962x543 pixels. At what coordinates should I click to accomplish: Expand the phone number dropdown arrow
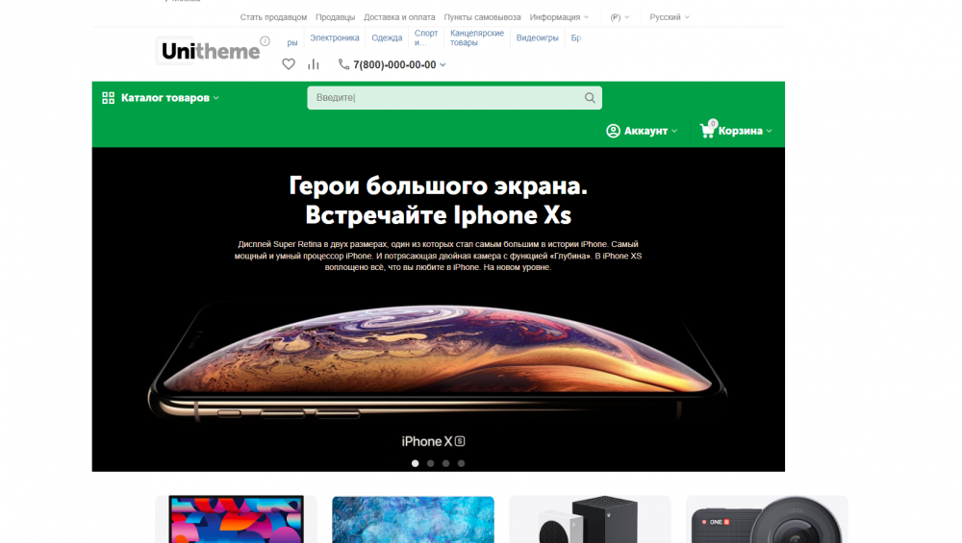[x=443, y=65]
